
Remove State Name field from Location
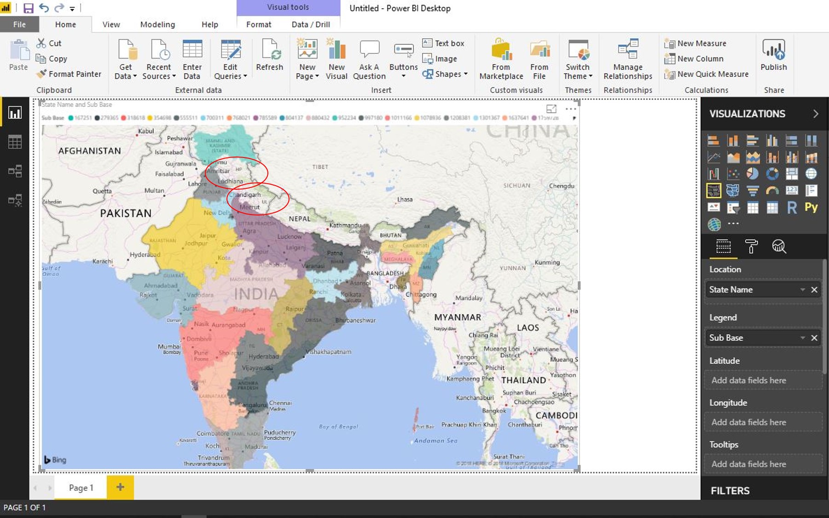point(814,290)
